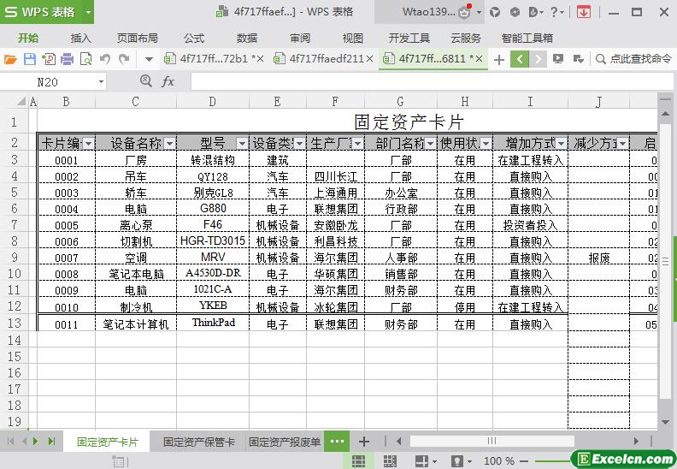Open the 插入 ribbon tab

[80, 38]
